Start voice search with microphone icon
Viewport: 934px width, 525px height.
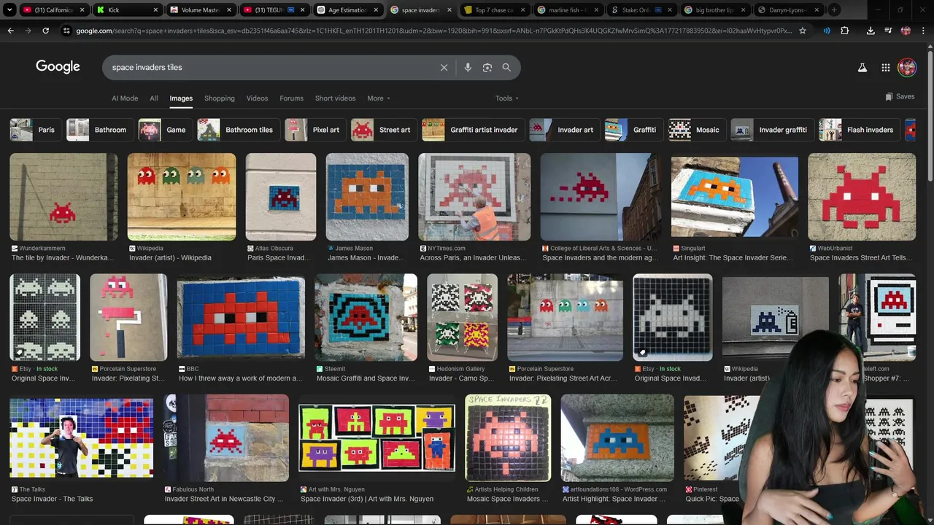(x=468, y=67)
